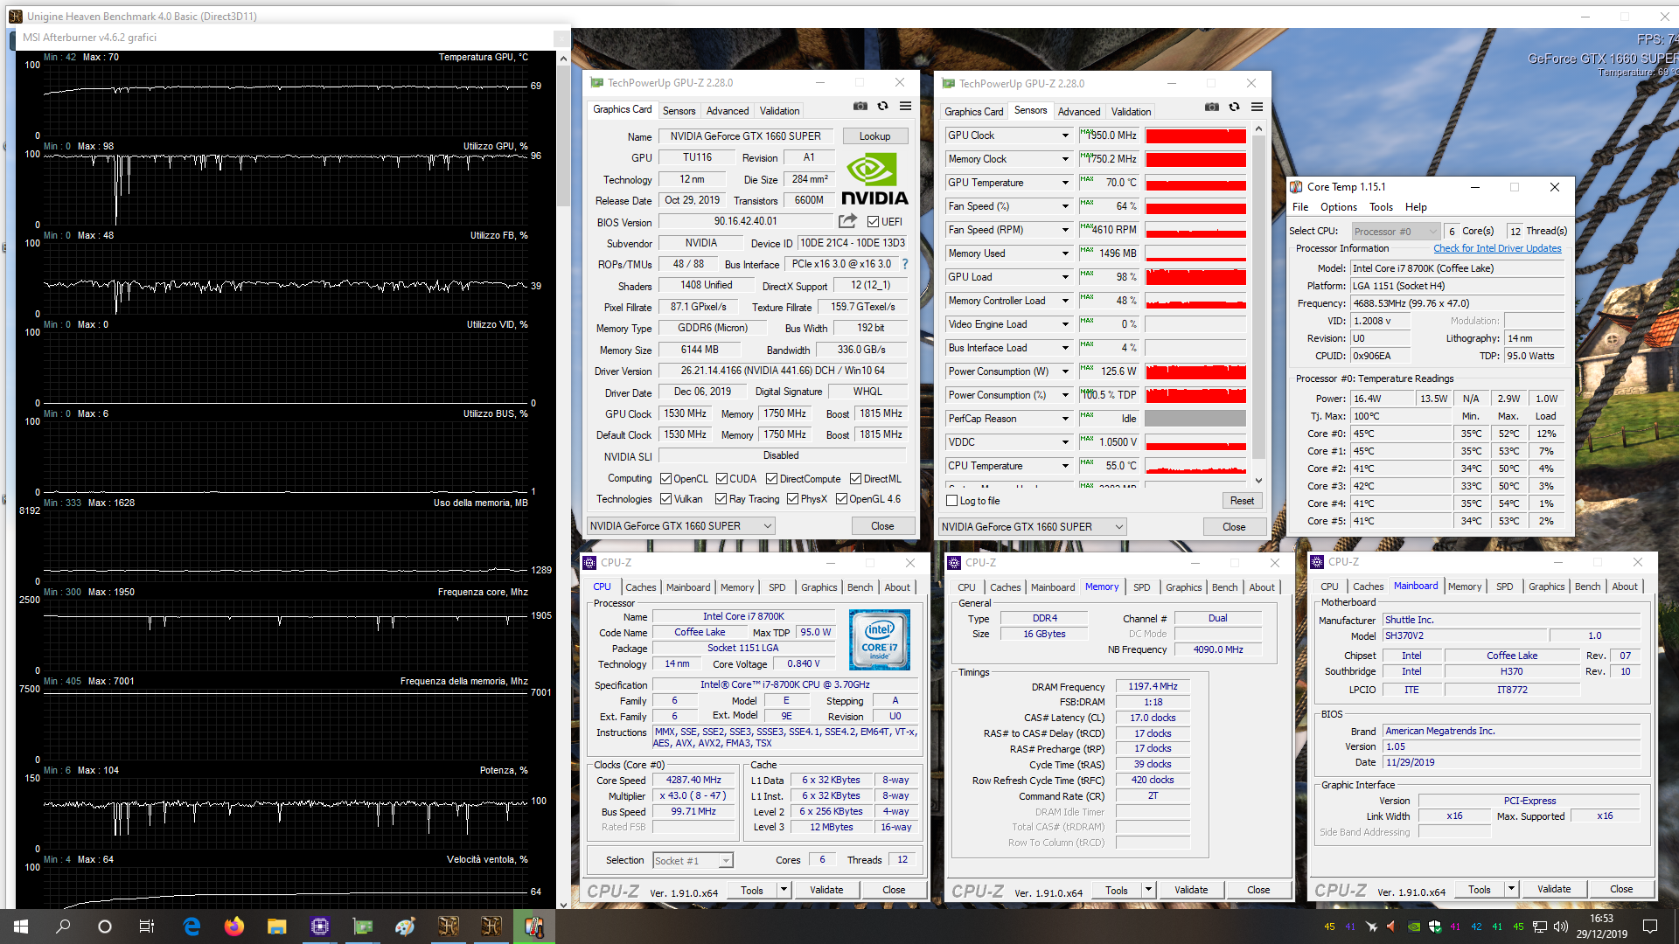Launch Microsoft Edge from taskbar
This screenshot has height=944, width=1679.
click(x=192, y=927)
